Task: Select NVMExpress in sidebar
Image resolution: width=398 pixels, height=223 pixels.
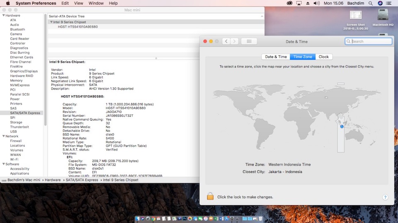Action: point(20,85)
